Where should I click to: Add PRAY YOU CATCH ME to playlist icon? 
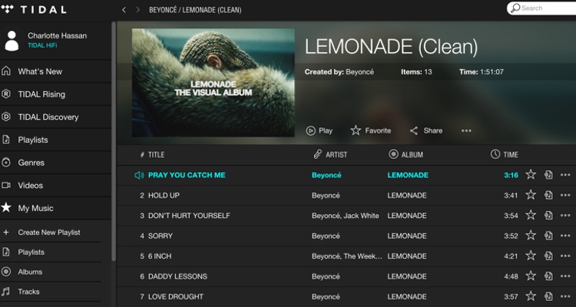pyautogui.click(x=548, y=175)
